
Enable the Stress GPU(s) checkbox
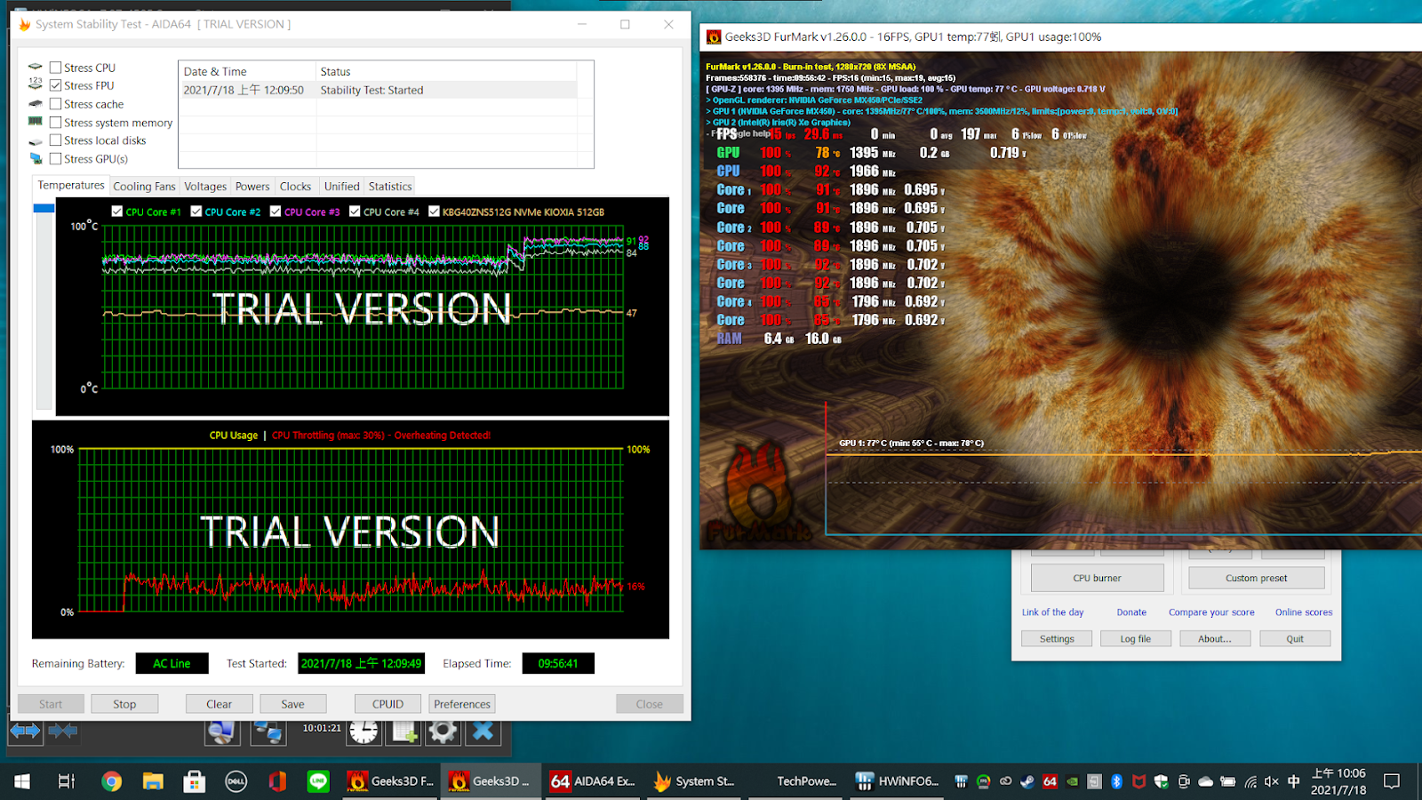pyautogui.click(x=56, y=159)
